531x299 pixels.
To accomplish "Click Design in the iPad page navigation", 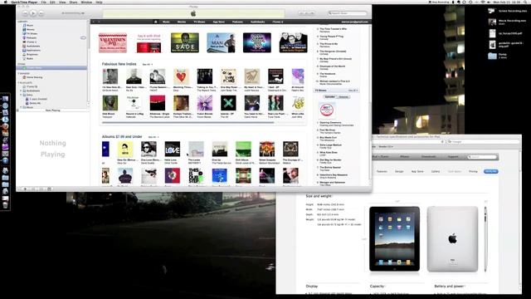I will point(399,172).
